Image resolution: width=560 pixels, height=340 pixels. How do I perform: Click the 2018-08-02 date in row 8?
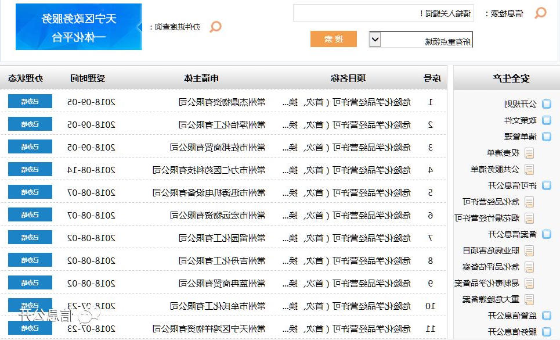[x=92, y=260]
